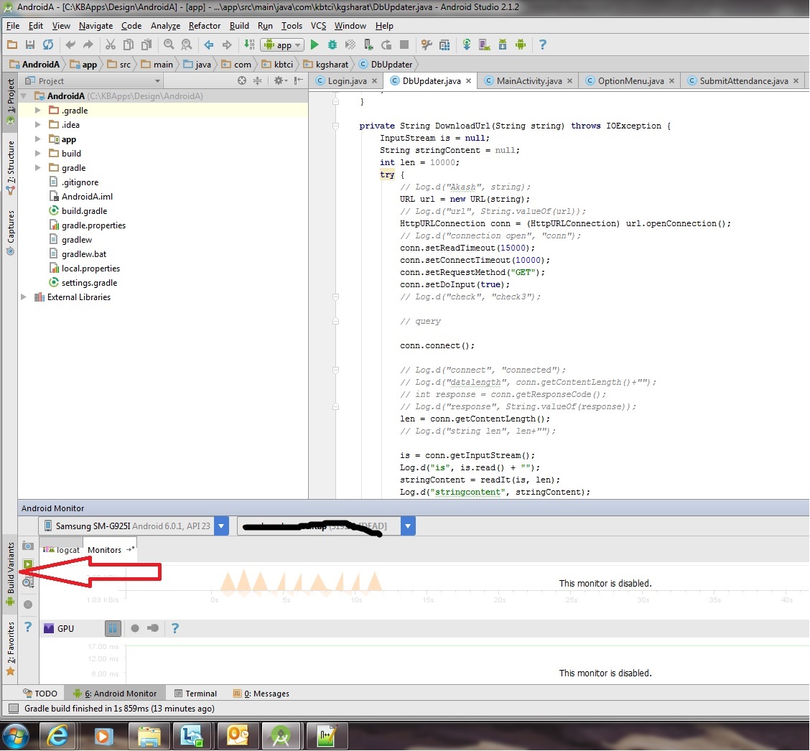Open the Windows Start button
The width and height of the screenshot is (810, 751).
[x=16, y=736]
